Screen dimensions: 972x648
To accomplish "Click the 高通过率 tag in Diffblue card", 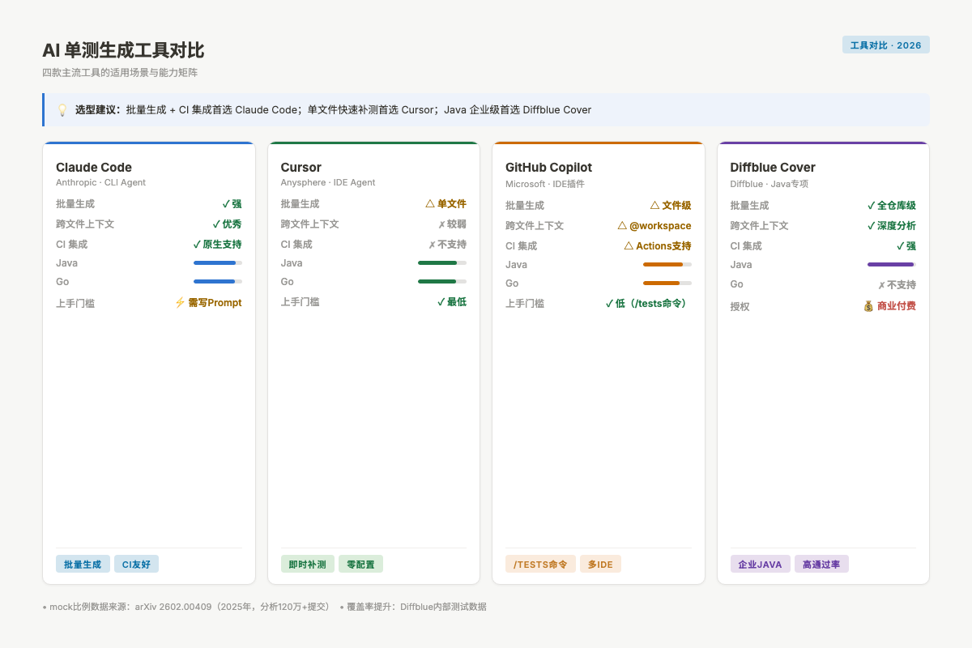I will [x=821, y=564].
